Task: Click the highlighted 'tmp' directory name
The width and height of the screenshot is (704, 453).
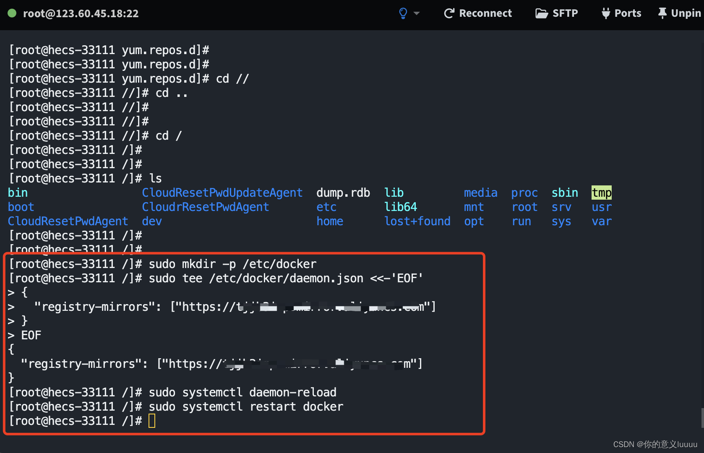Action: tap(602, 193)
